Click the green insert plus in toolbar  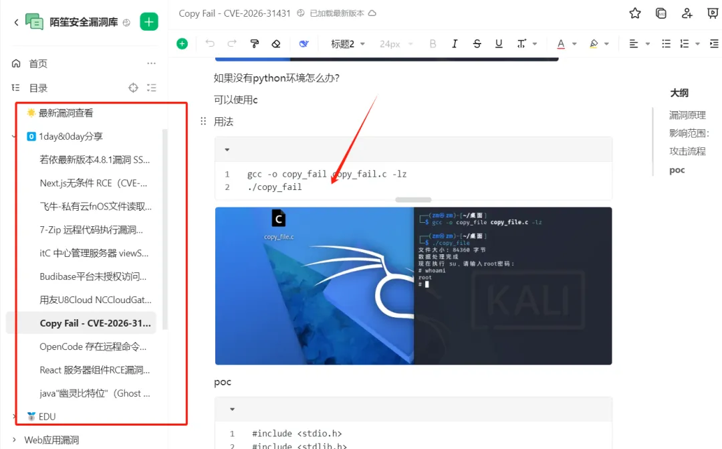pyautogui.click(x=183, y=43)
